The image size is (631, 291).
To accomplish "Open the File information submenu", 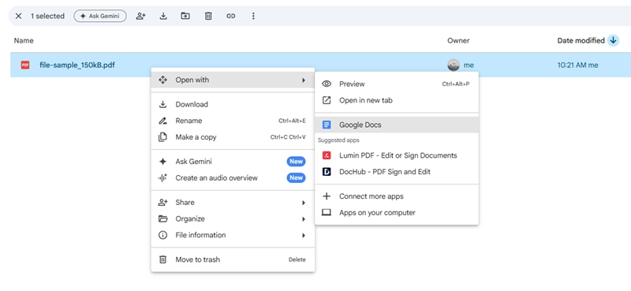I will click(x=233, y=235).
